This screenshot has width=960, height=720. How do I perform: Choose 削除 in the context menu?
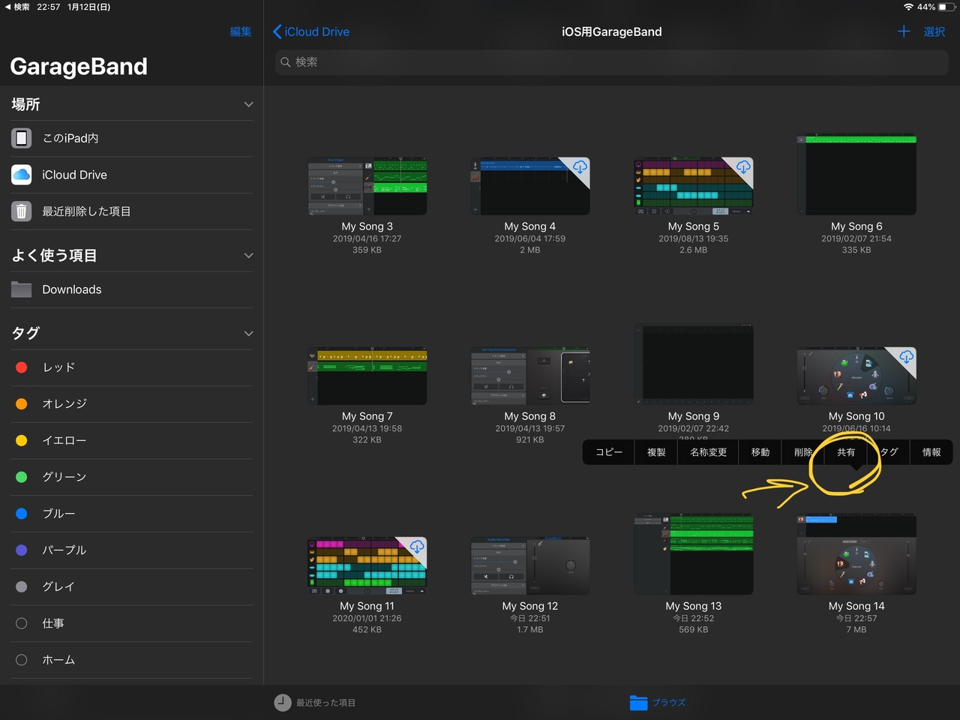click(x=803, y=452)
